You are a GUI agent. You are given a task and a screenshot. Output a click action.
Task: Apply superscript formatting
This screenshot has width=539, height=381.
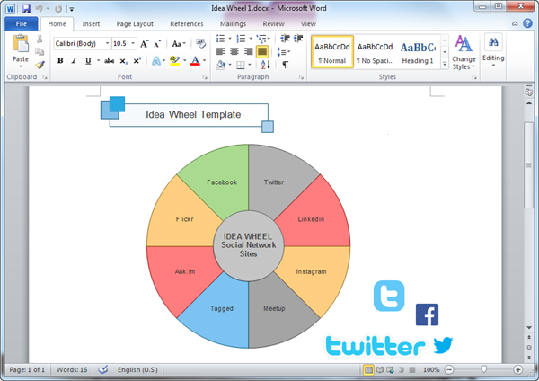(137, 61)
